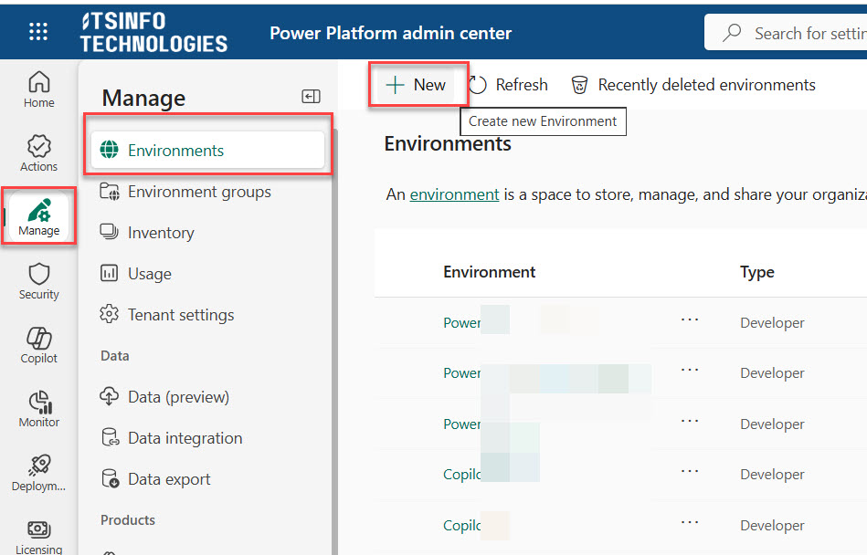
Task: Open Data (preview) page
Action: (x=164, y=396)
